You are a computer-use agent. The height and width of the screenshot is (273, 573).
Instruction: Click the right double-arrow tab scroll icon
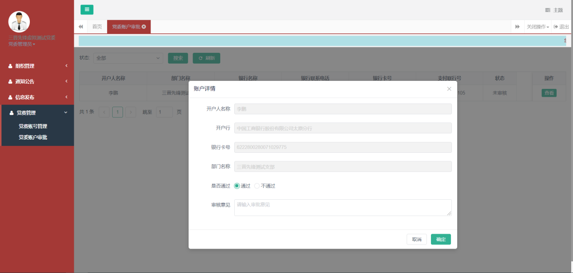[x=517, y=27]
